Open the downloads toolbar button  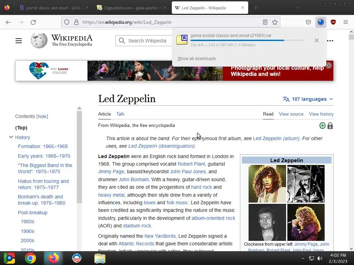(320, 22)
